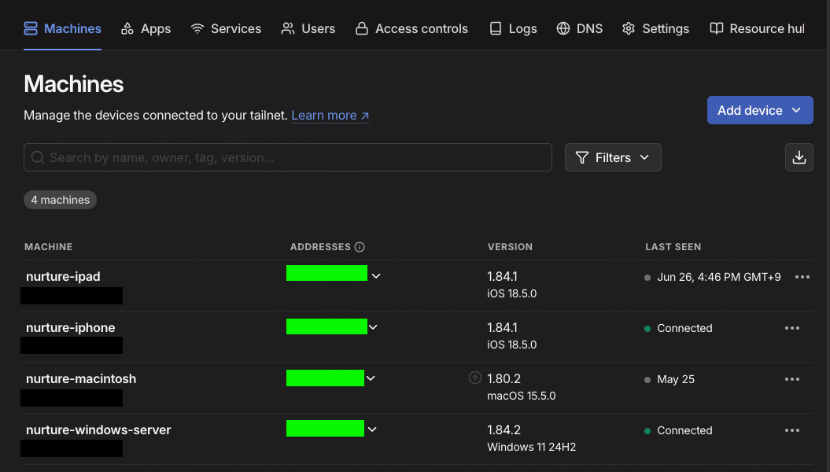Expand the nurture-ipad address dropdown
The image size is (830, 472).
click(376, 276)
